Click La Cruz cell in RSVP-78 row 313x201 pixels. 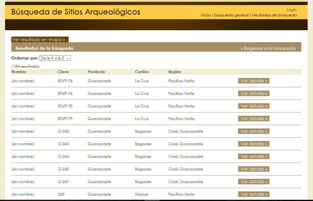pyautogui.click(x=142, y=106)
